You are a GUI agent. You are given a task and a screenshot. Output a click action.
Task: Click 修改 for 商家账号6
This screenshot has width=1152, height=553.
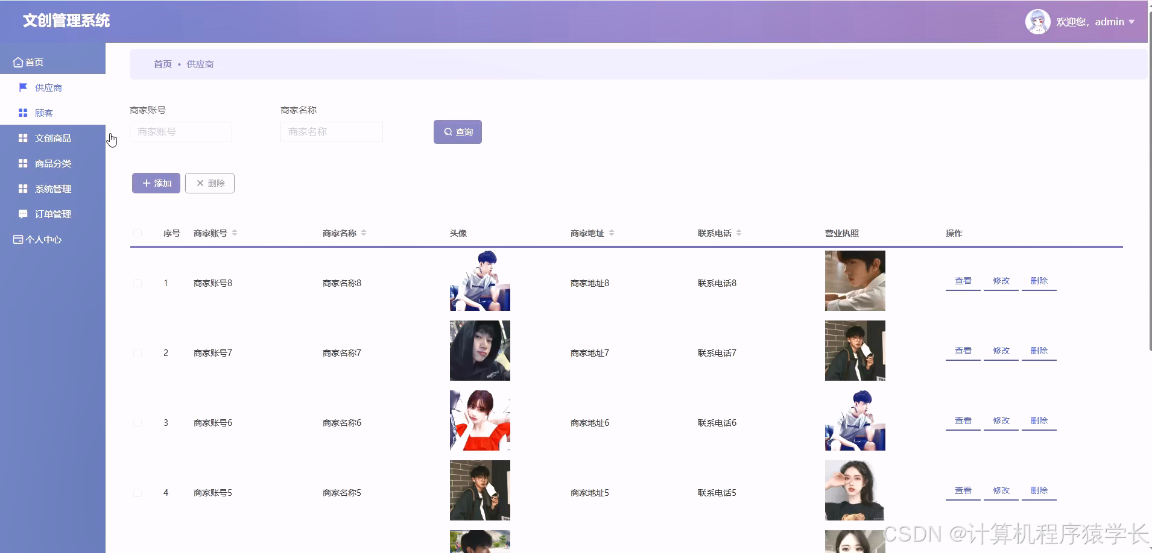tap(1001, 421)
